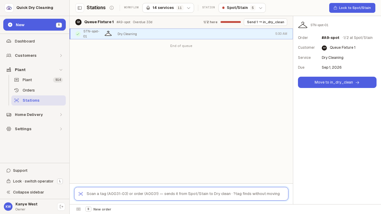Click the #A9-spot order number in details
Viewport: 381px width, 214px height.
(330, 38)
